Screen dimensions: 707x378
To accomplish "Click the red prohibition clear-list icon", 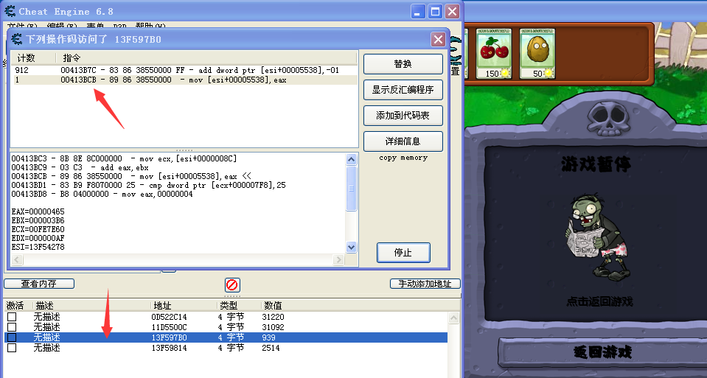I will click(x=232, y=284).
